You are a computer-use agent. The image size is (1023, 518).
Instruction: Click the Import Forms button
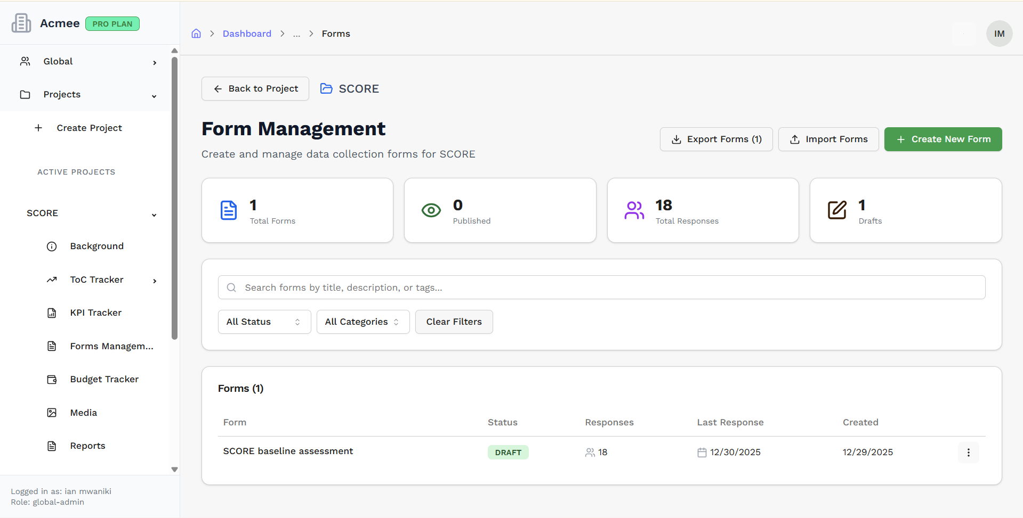(828, 139)
